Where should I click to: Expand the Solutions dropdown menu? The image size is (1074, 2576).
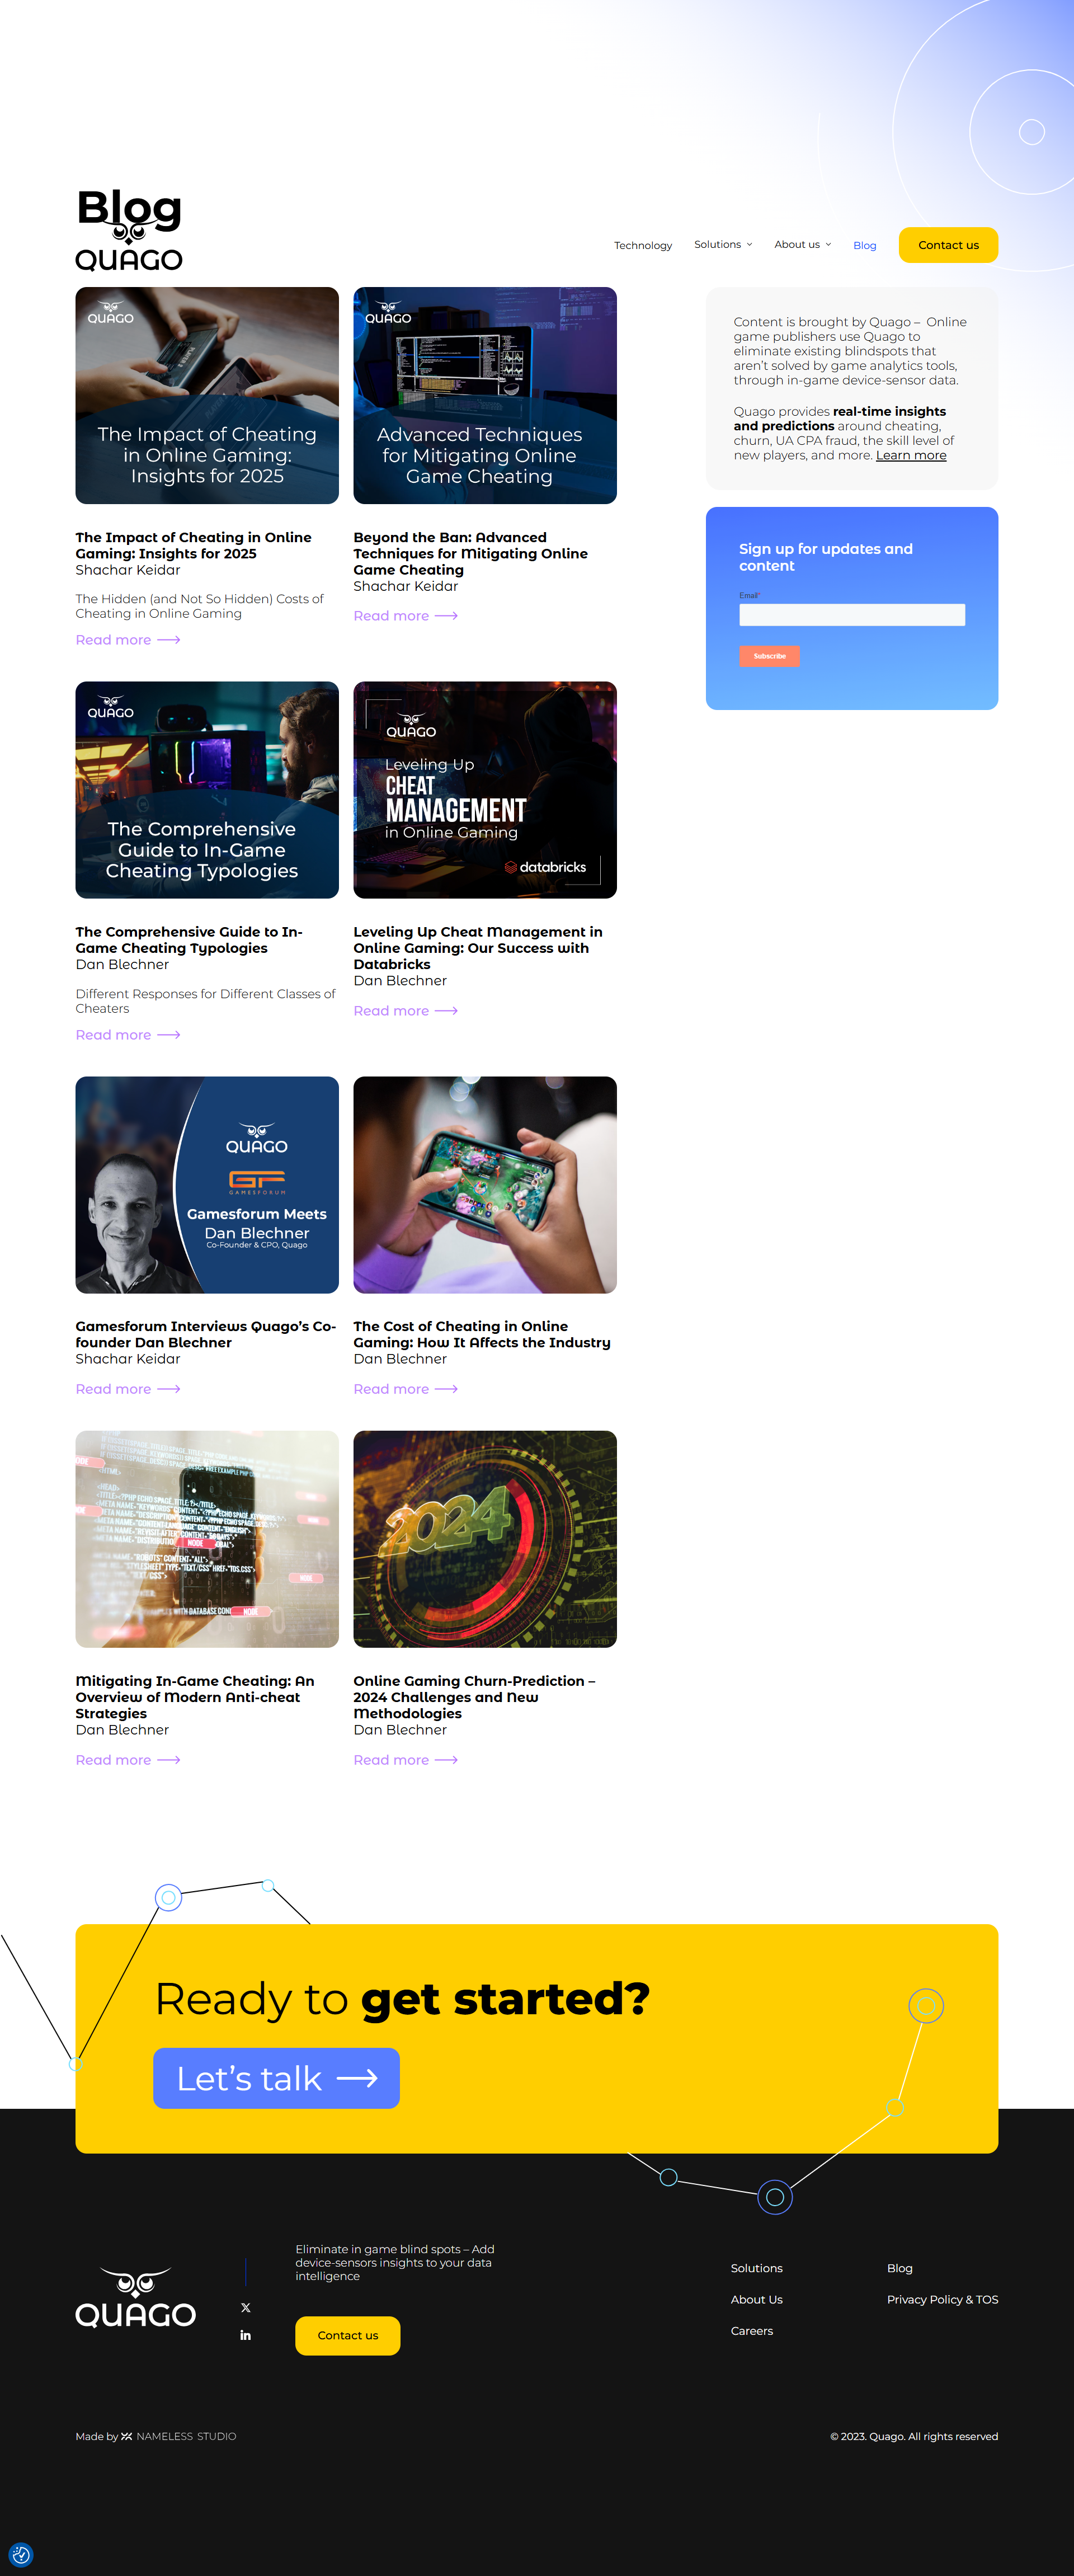pyautogui.click(x=723, y=244)
